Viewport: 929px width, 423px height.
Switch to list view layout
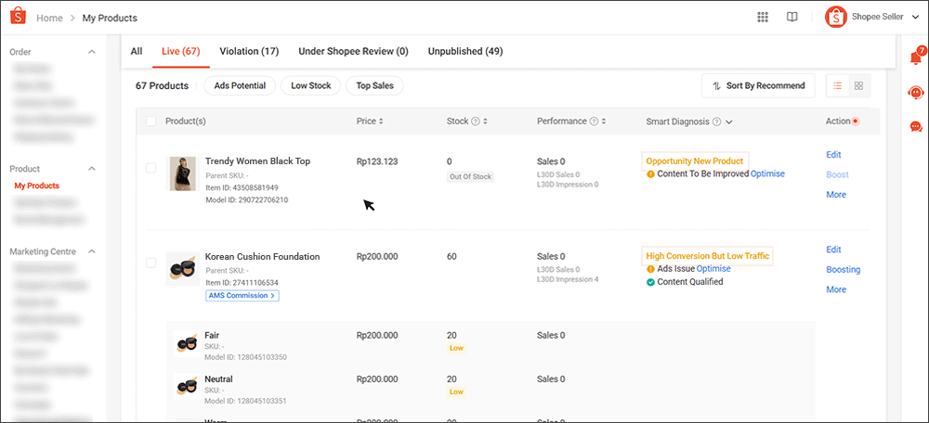tap(837, 86)
